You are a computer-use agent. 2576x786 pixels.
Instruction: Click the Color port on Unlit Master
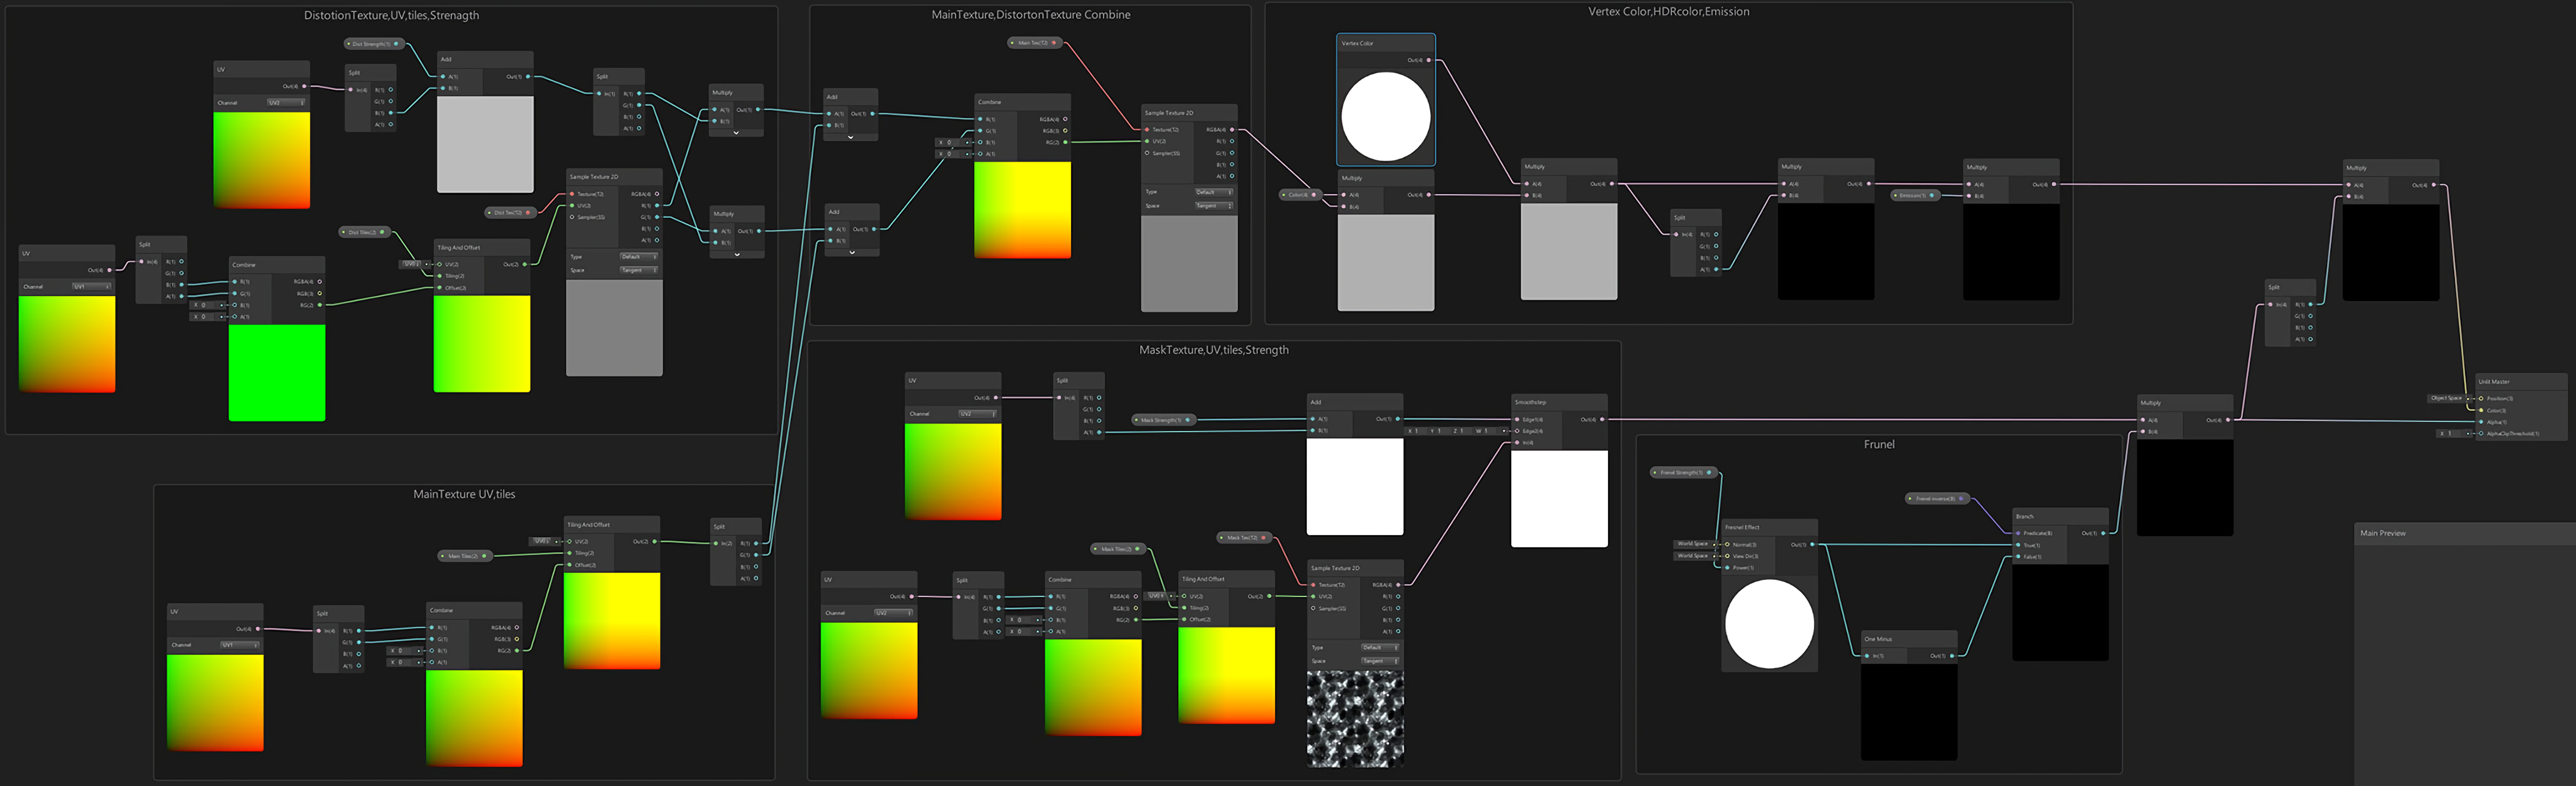[2481, 410]
